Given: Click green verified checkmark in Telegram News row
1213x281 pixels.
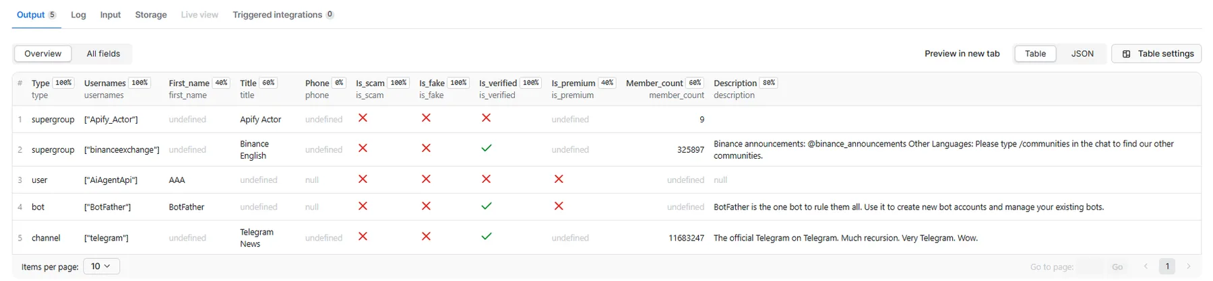Looking at the screenshot, I should point(486,237).
